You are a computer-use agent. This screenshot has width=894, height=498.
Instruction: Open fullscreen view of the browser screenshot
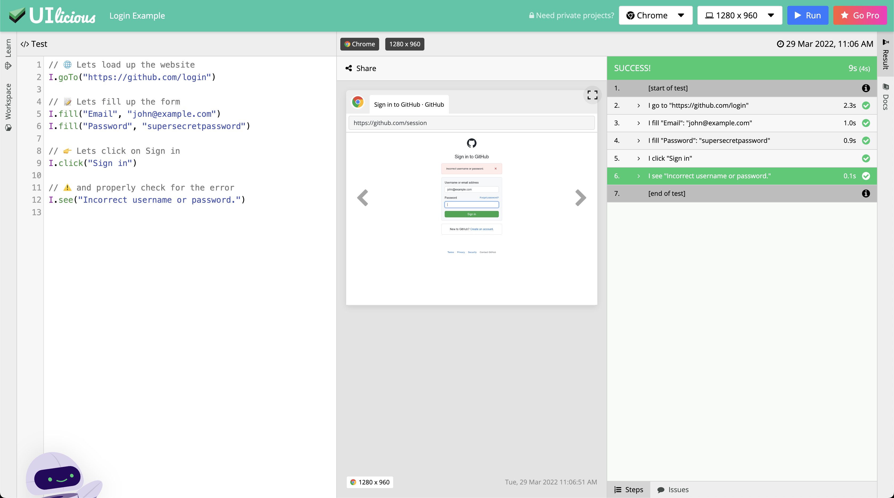tap(593, 95)
